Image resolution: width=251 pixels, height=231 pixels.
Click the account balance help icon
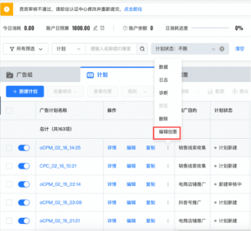tap(125, 28)
